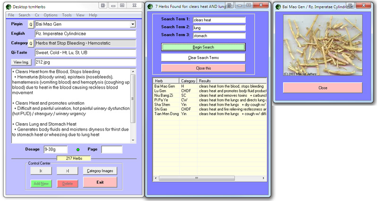Screen dimensions: 378x201
Task: Click Clear Search Terms button
Action: click(x=203, y=58)
